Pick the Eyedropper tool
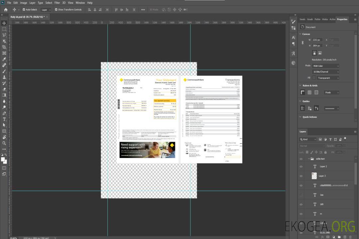The height and width of the screenshot is (239, 359). pos(4,59)
